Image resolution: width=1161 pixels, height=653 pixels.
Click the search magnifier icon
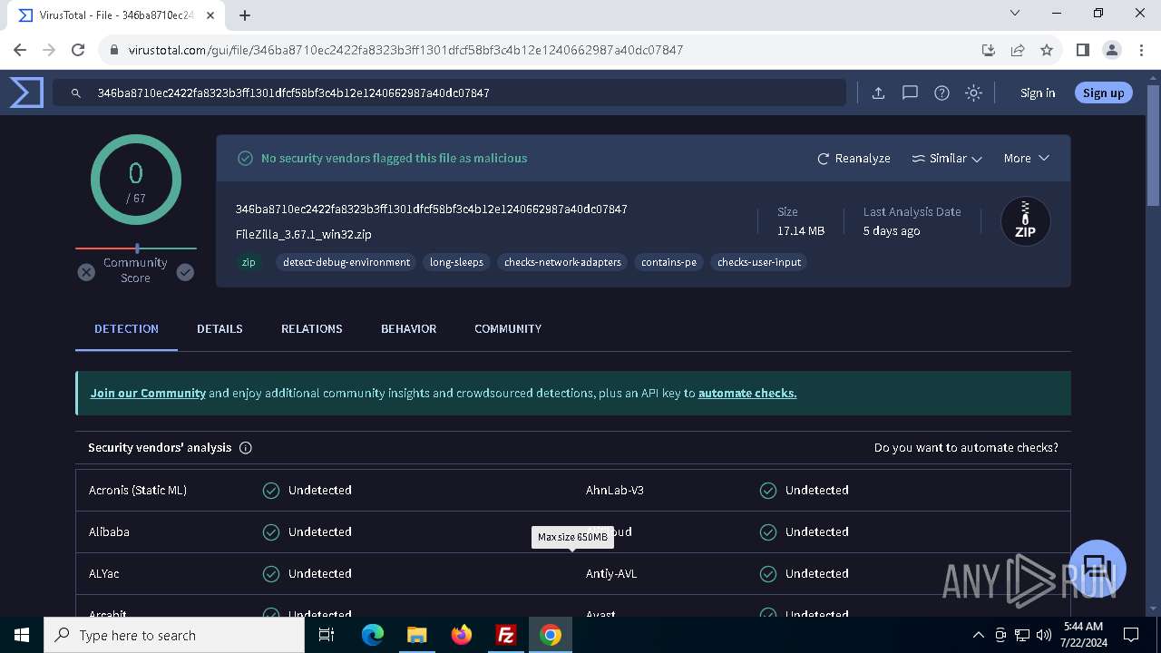[76, 93]
